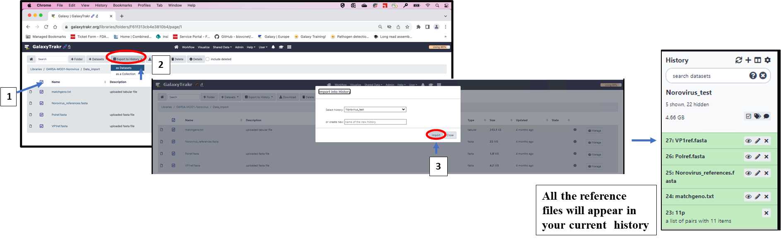Open the Export to History dropdown in Chrome window
This screenshot has height=239, width=781.
click(128, 59)
